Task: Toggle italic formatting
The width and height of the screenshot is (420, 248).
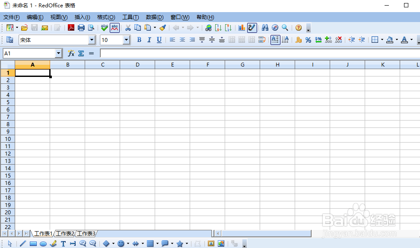Action: [149, 40]
